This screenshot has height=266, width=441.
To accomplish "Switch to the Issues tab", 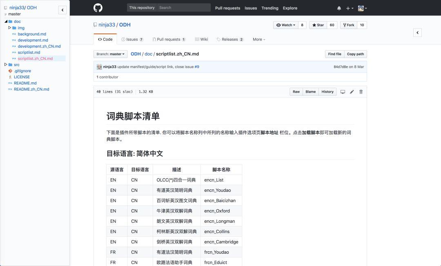I will pos(132,39).
